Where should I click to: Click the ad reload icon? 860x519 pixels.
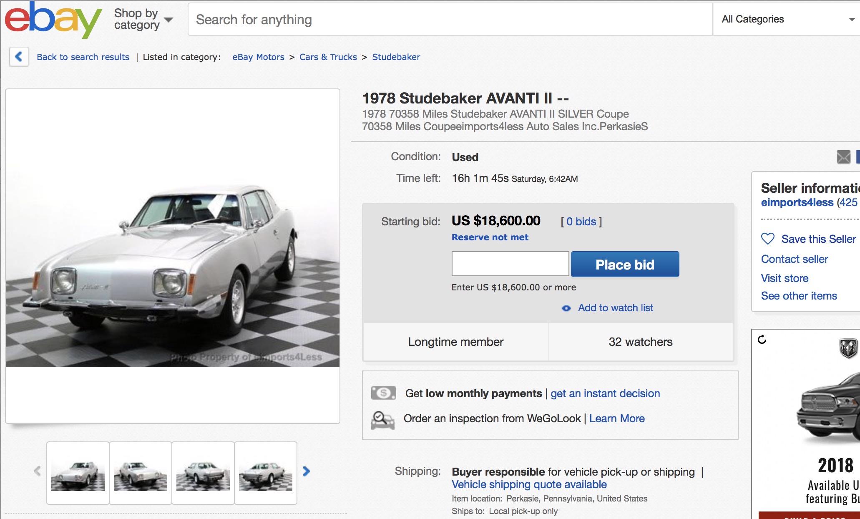(762, 340)
